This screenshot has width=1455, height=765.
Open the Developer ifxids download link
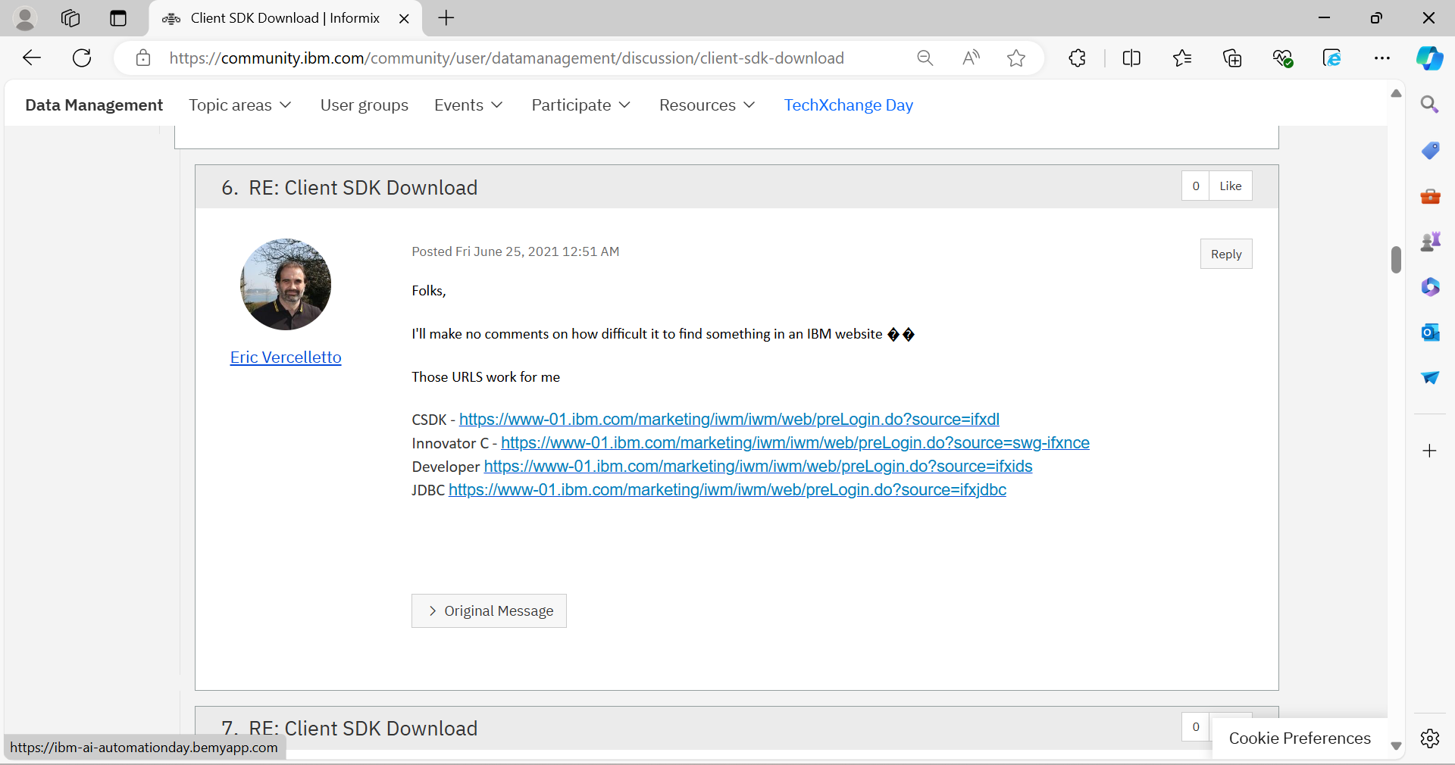(758, 467)
